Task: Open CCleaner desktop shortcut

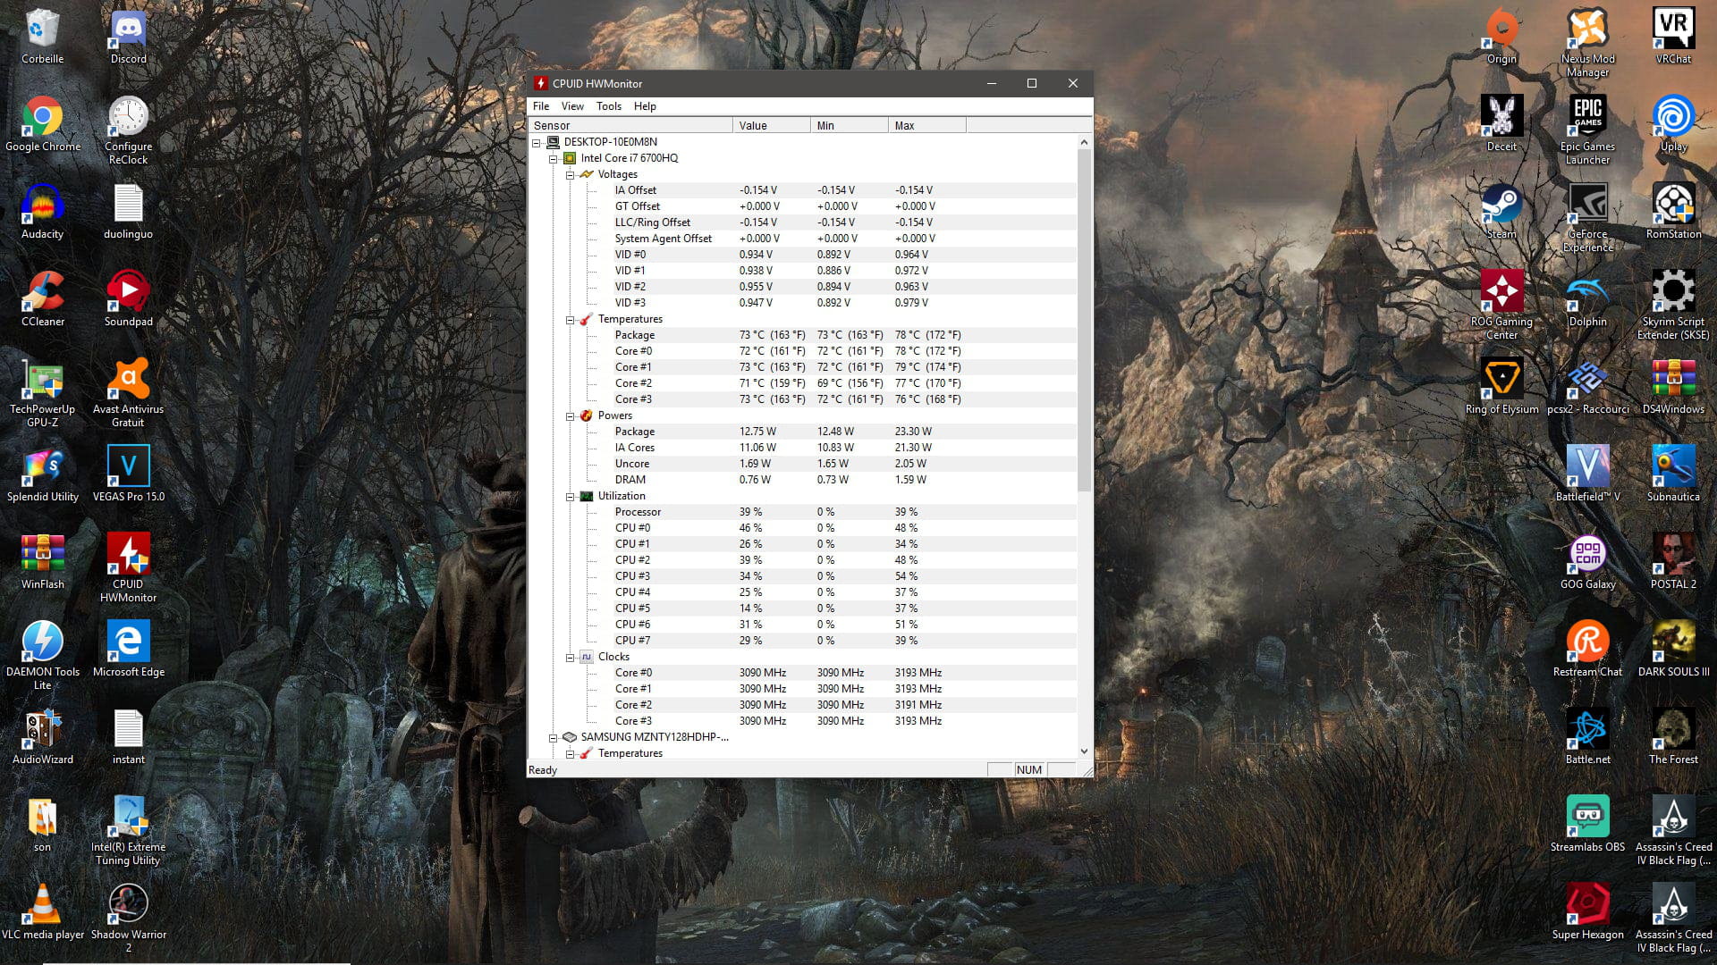Action: (x=43, y=299)
